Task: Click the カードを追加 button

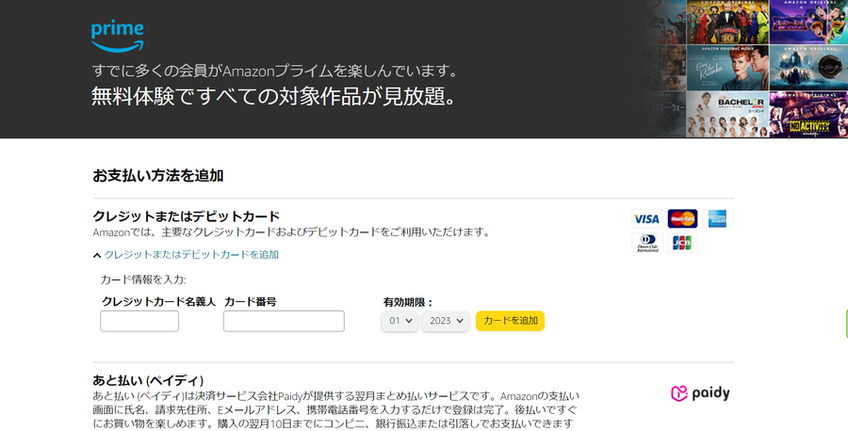Action: pos(510,321)
